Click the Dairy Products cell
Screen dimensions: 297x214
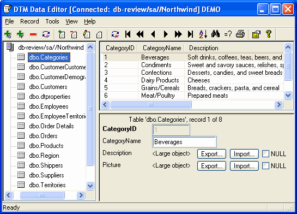pos(161,80)
